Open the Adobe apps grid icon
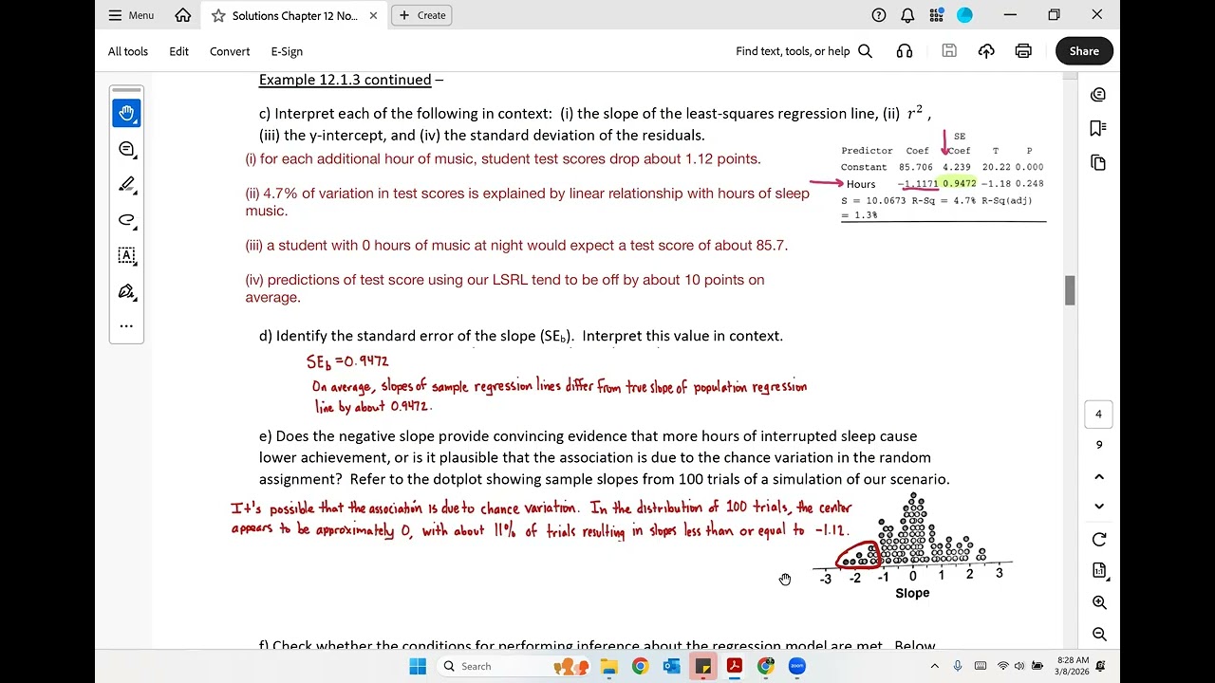The image size is (1215, 683). point(937,15)
